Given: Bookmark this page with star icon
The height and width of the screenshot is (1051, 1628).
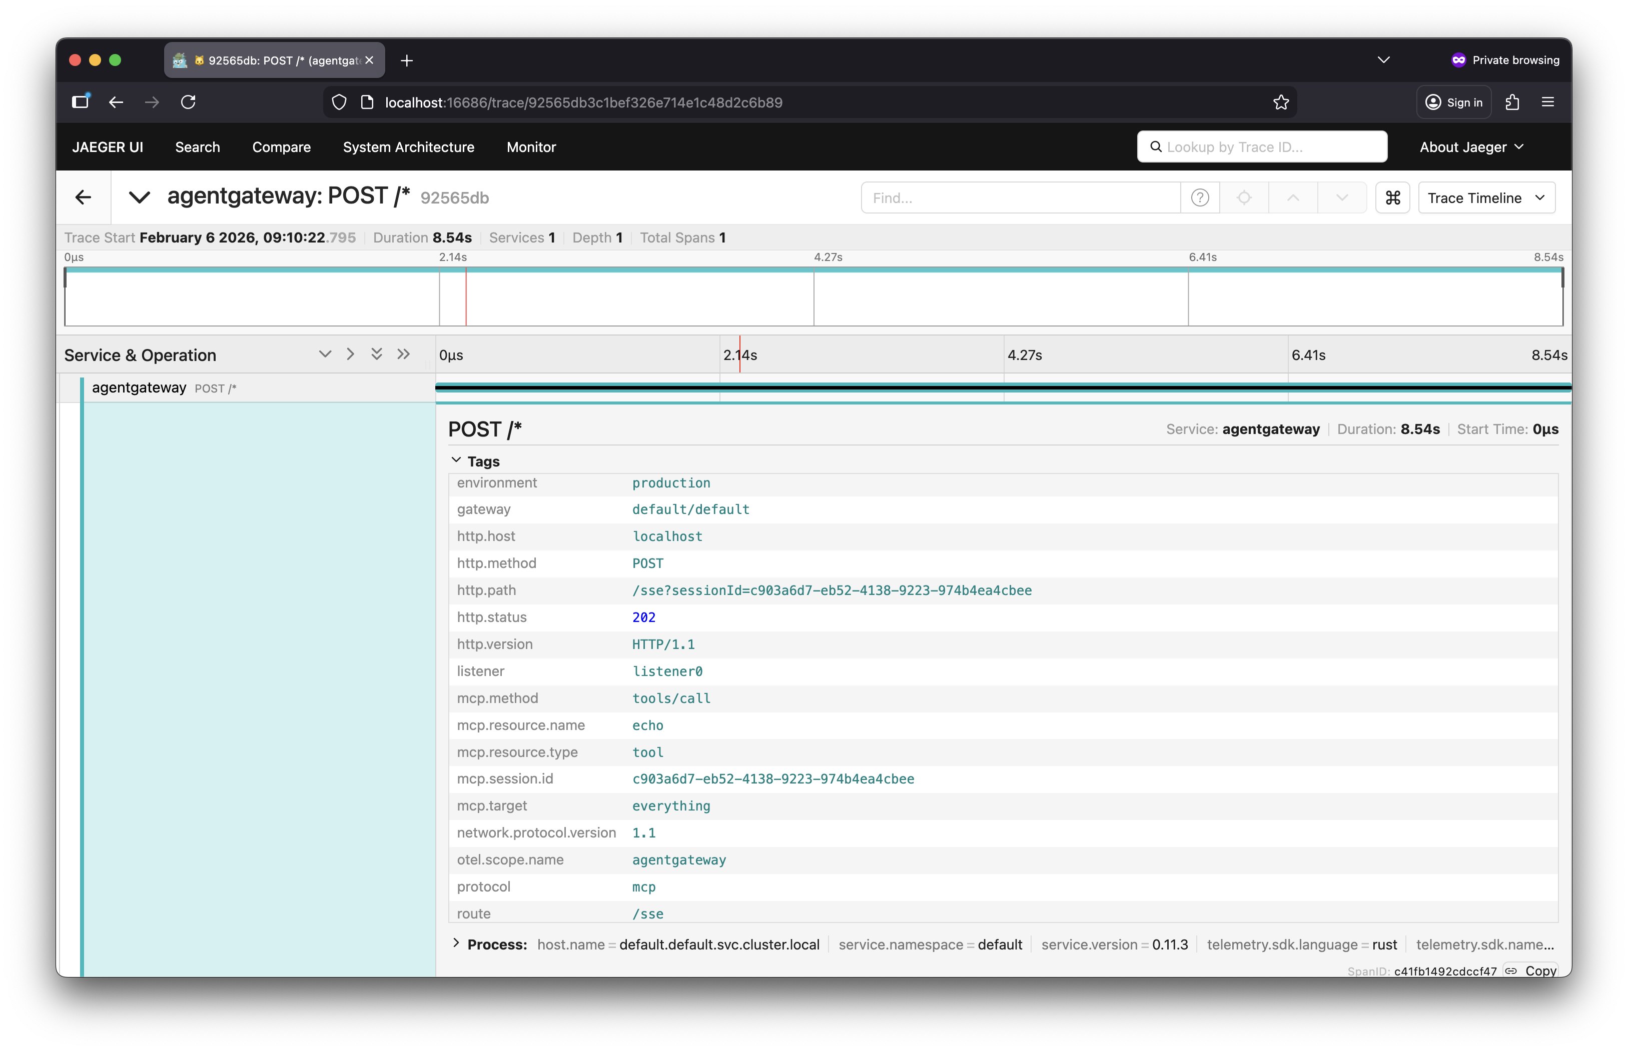Looking at the screenshot, I should [x=1280, y=102].
